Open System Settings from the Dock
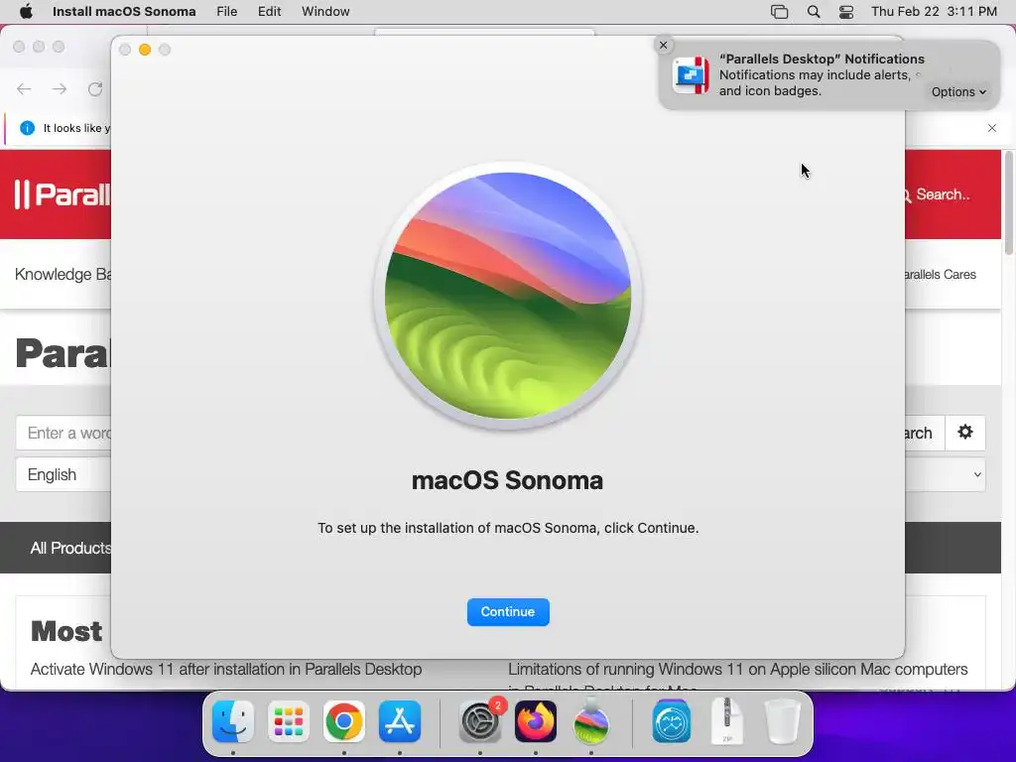The height and width of the screenshot is (762, 1016). (480, 721)
